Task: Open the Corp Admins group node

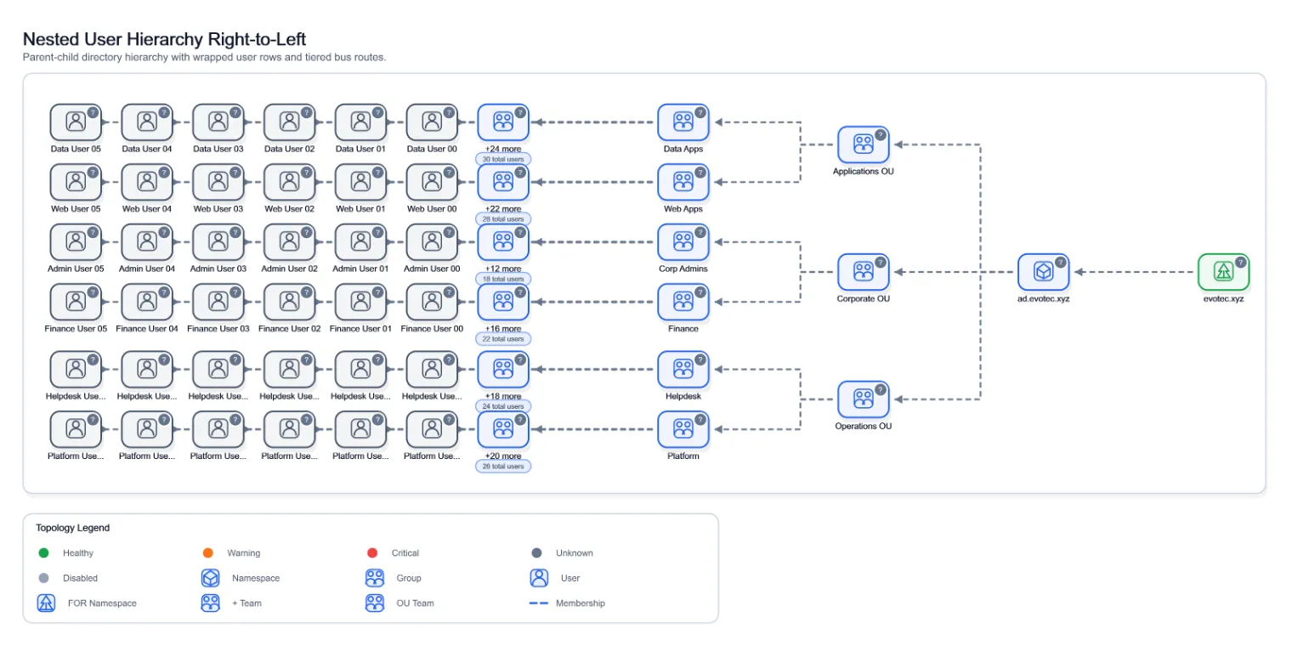Action: tap(683, 242)
